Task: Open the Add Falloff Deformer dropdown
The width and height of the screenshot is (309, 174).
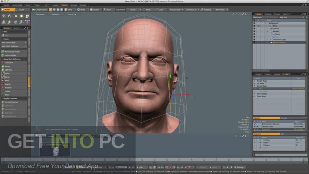Action: (14, 46)
